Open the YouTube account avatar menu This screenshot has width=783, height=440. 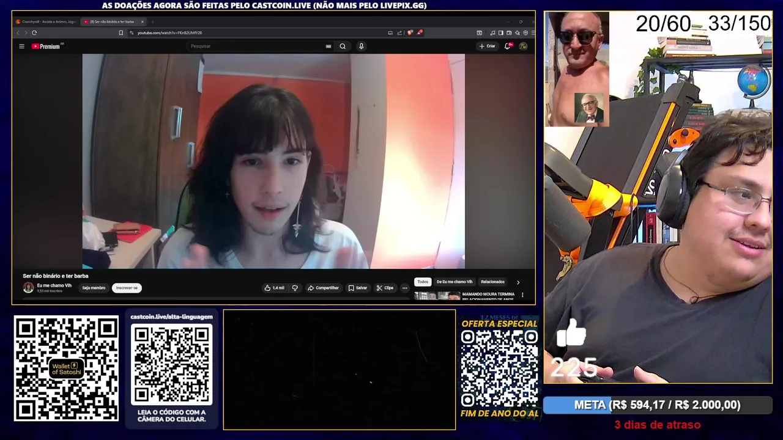coord(523,46)
